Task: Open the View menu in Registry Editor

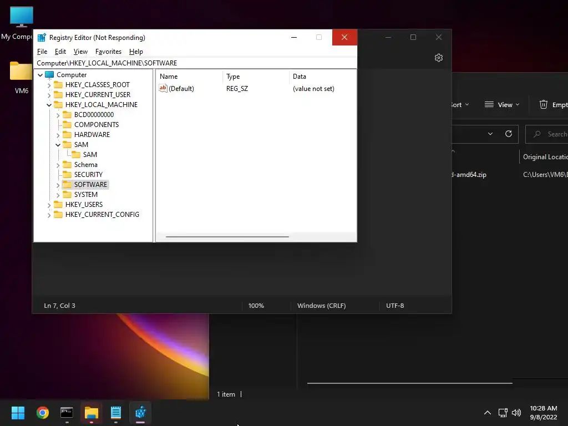Action: (80, 52)
